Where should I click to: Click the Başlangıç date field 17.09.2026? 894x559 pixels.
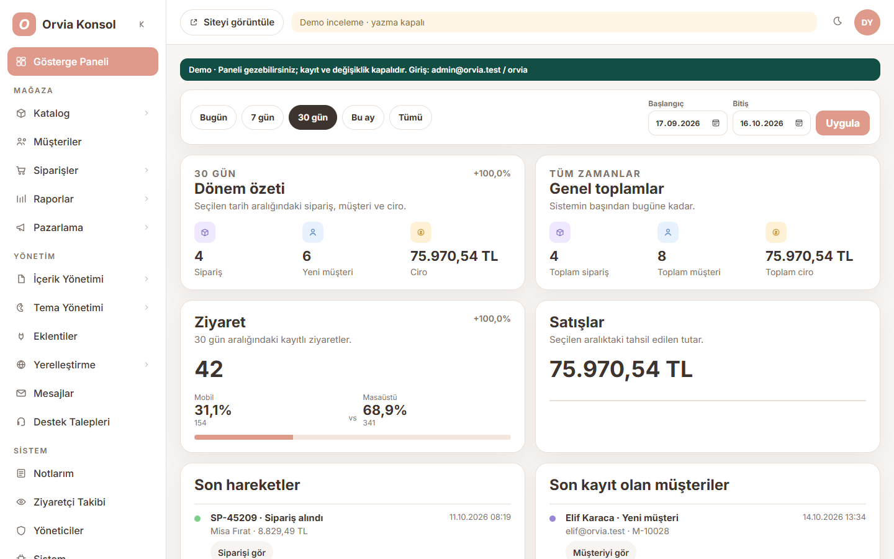click(688, 123)
